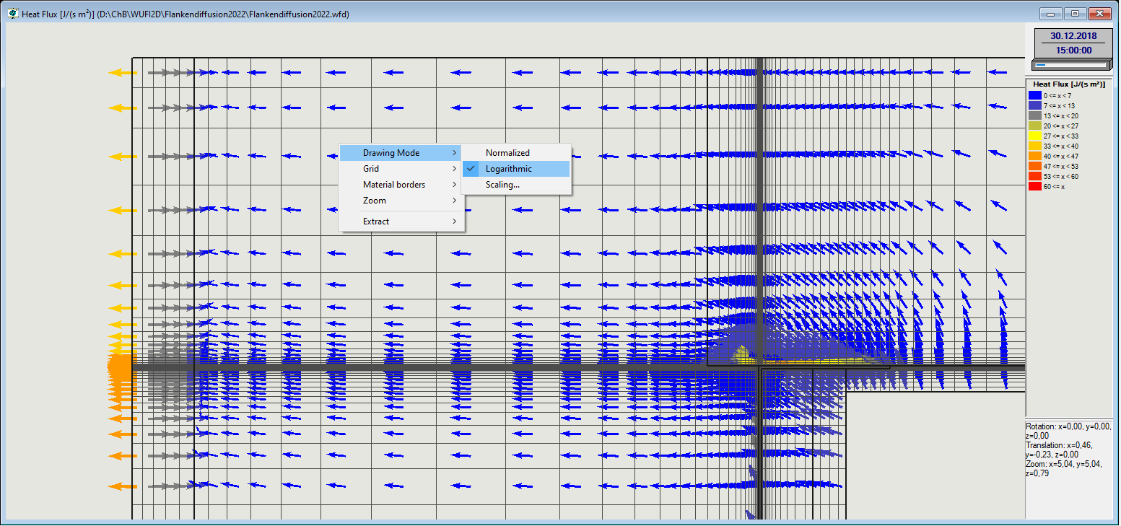
Task: Click the red "60 <= x" legend swatch
Action: 1035,186
